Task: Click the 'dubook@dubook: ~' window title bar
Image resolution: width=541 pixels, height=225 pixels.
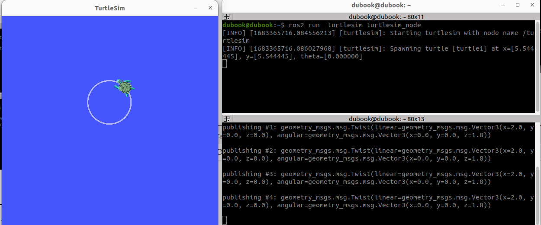Action: (x=381, y=5)
